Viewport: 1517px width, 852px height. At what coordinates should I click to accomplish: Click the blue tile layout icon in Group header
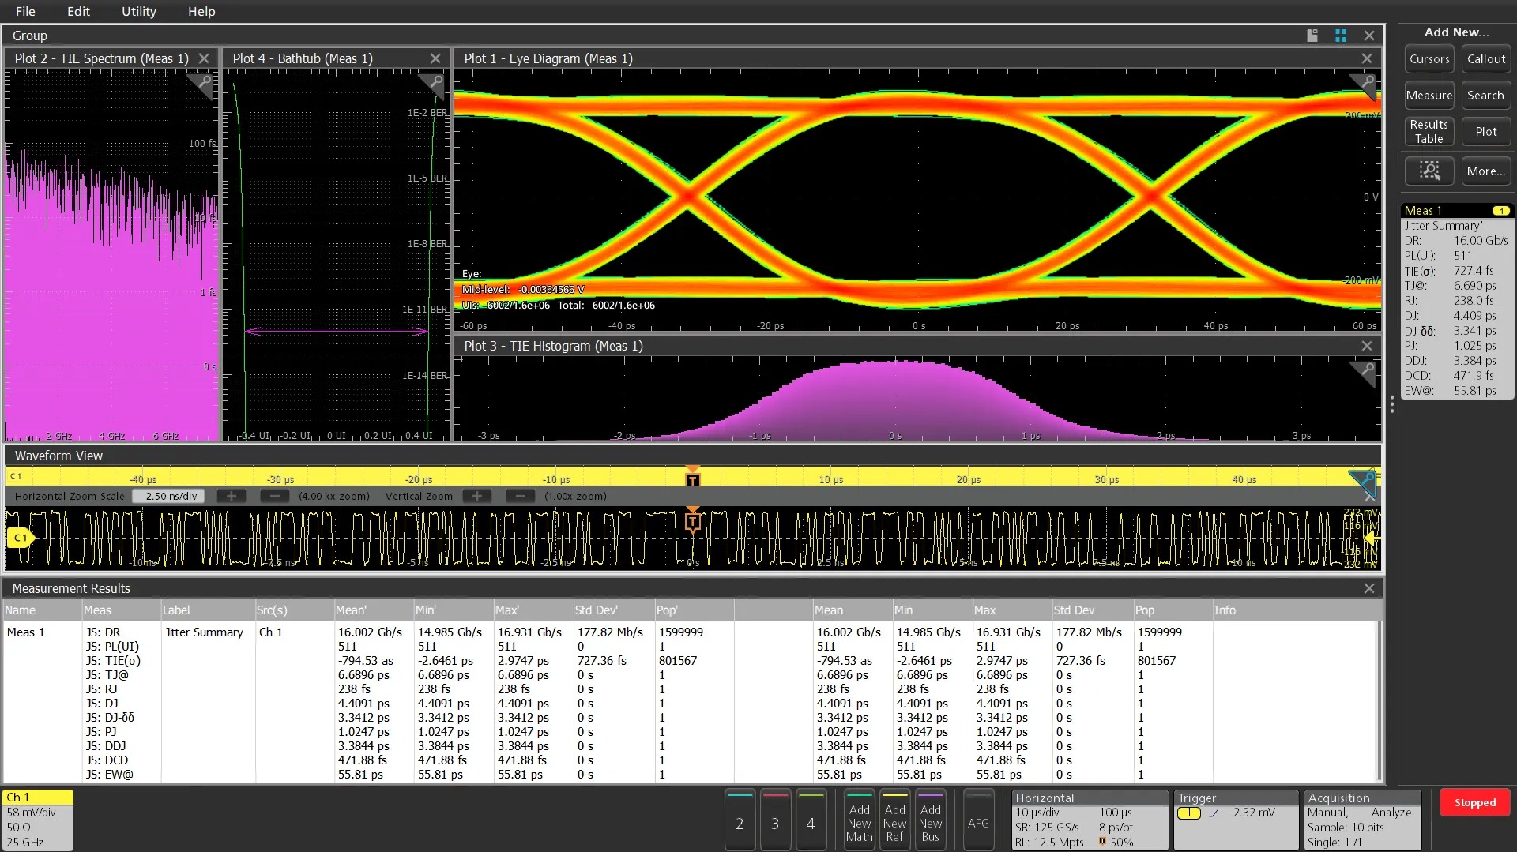tap(1341, 36)
